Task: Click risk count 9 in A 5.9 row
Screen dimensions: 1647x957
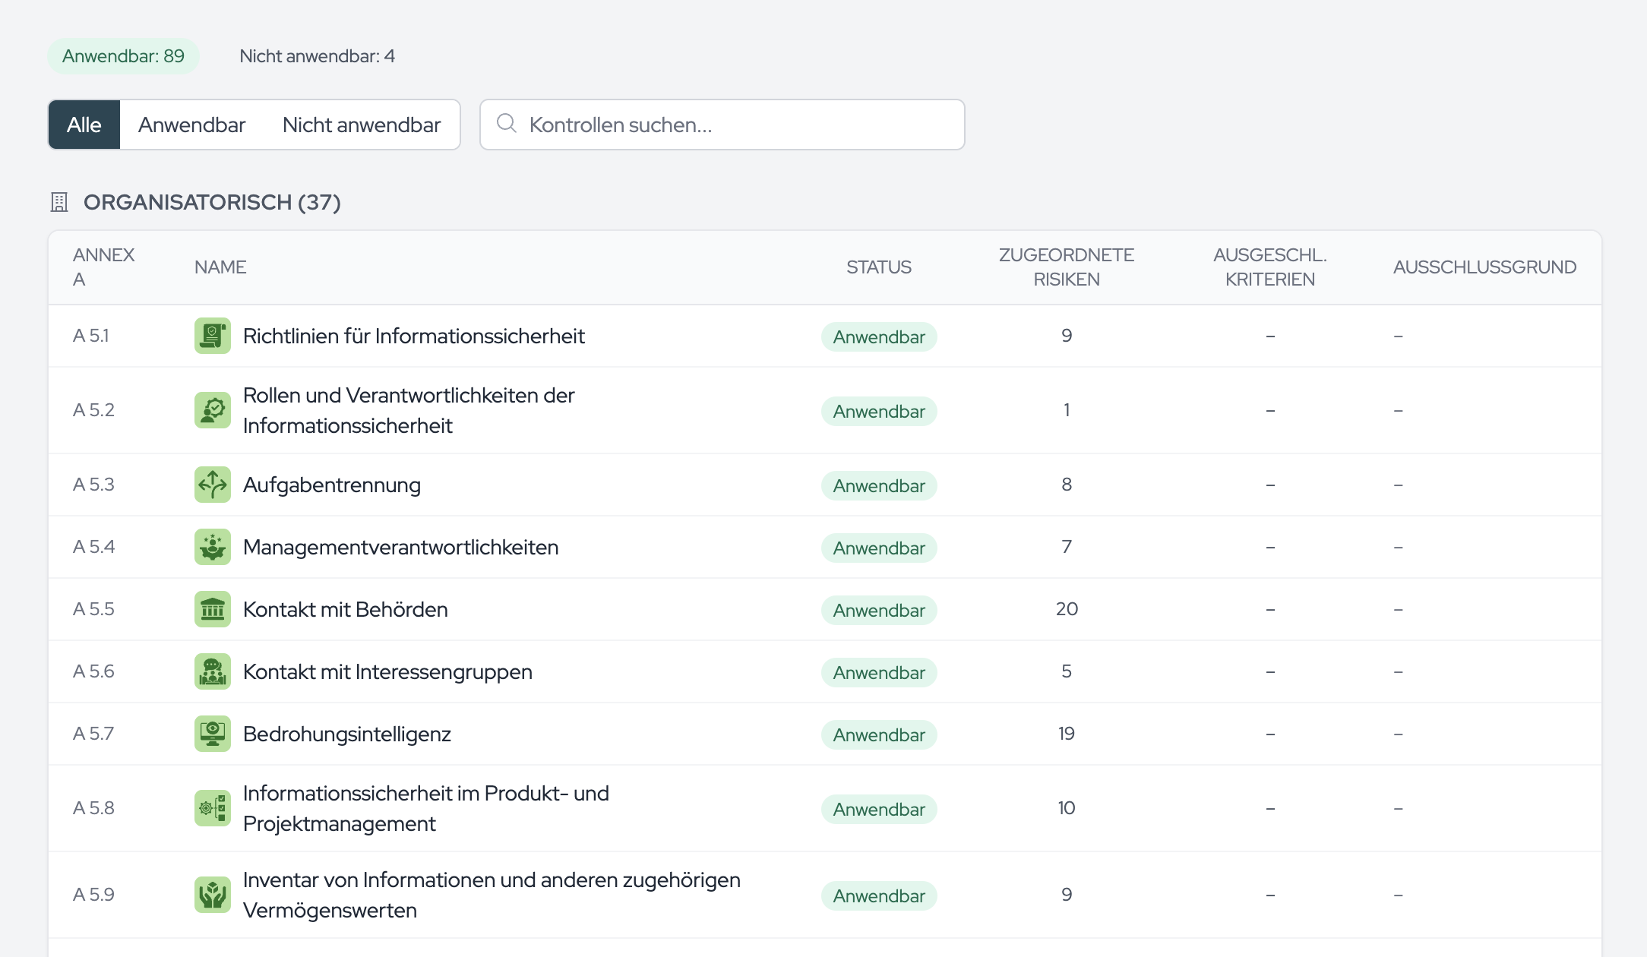Action: click(1067, 895)
